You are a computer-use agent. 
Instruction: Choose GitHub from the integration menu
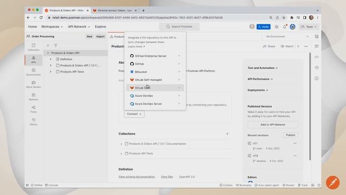pos(155,64)
